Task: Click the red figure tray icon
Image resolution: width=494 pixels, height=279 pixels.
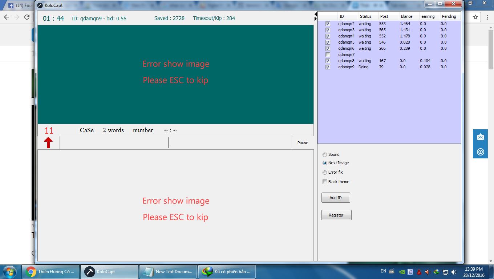Action: point(419,272)
